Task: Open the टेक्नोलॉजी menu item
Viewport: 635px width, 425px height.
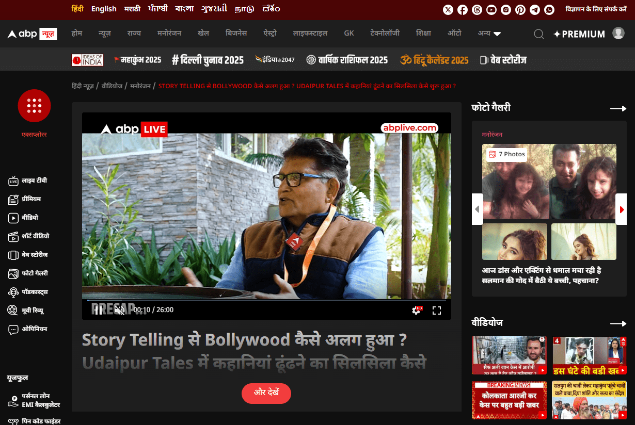Action: 385,34
